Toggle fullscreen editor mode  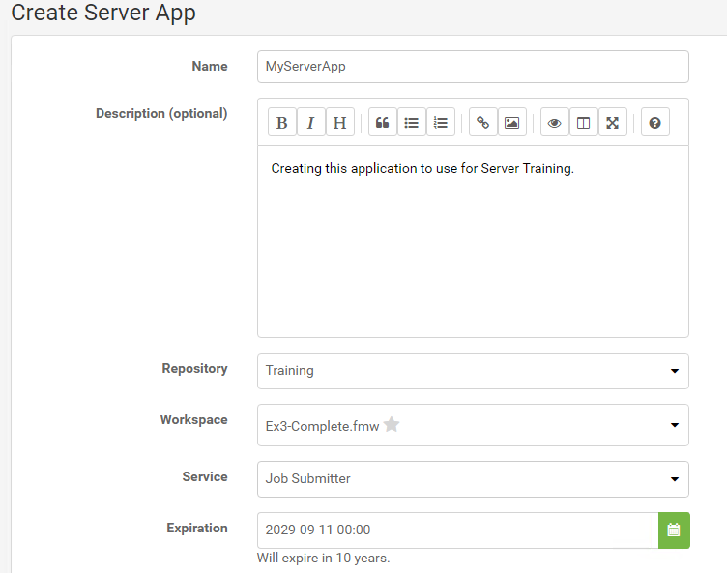pyautogui.click(x=613, y=123)
